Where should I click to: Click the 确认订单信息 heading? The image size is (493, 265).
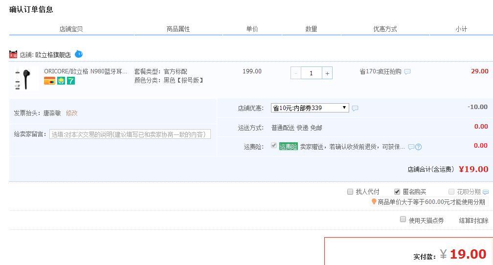pyautogui.click(x=31, y=9)
